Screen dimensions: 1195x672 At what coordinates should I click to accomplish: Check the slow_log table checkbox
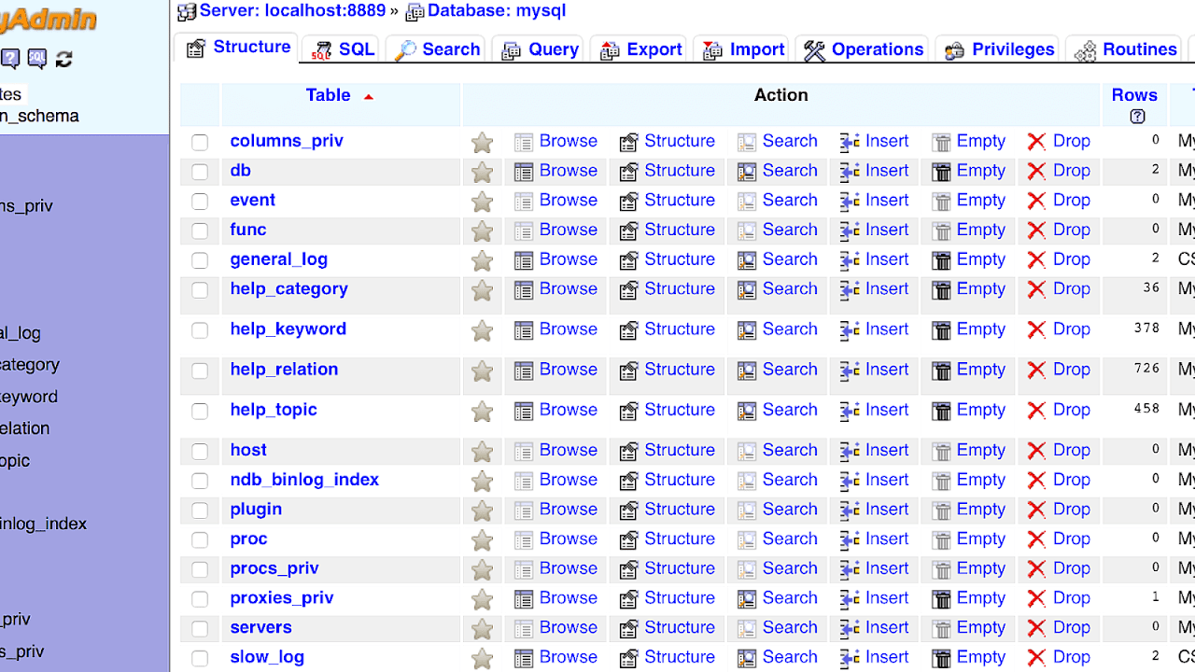point(200,658)
